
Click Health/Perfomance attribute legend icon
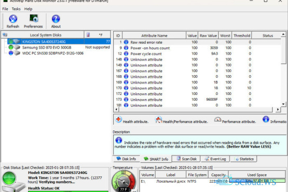(x=158, y=119)
